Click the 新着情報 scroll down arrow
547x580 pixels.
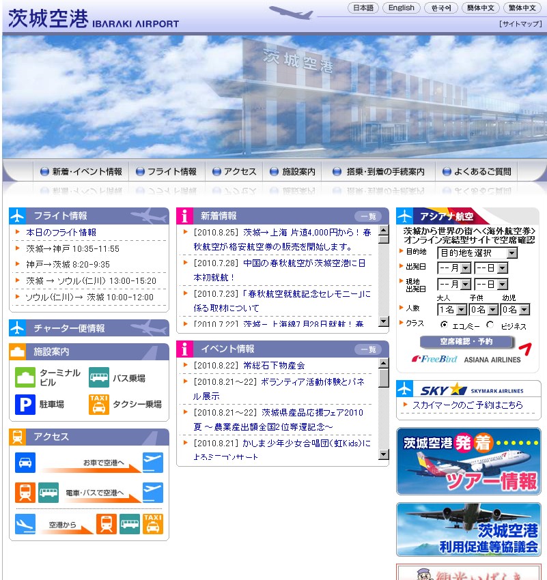click(x=384, y=321)
